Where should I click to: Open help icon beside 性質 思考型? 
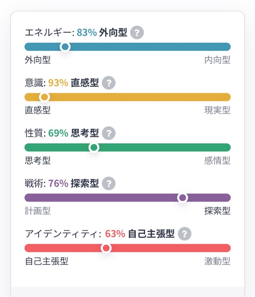(109, 133)
